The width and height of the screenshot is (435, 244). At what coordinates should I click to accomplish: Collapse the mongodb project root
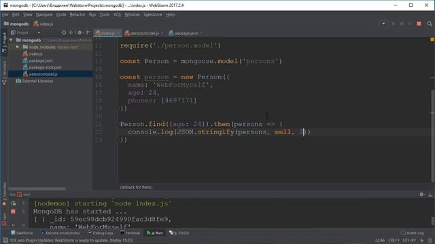11,41
